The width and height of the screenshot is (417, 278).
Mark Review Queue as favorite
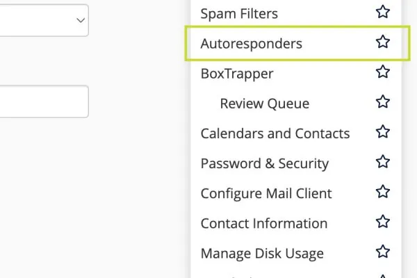pos(383,101)
